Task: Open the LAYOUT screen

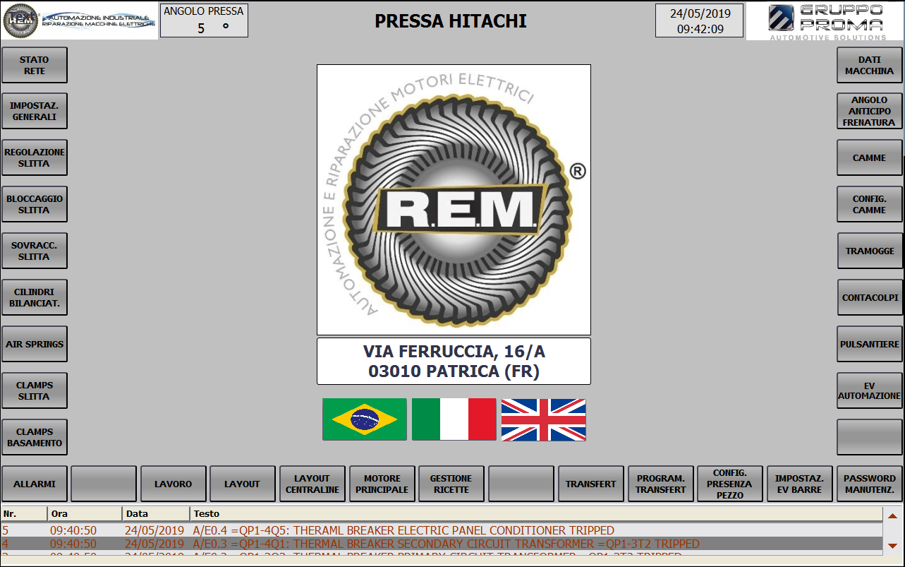Action: click(x=243, y=484)
